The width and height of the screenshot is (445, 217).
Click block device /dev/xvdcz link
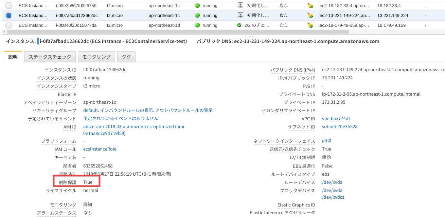tap(333, 197)
